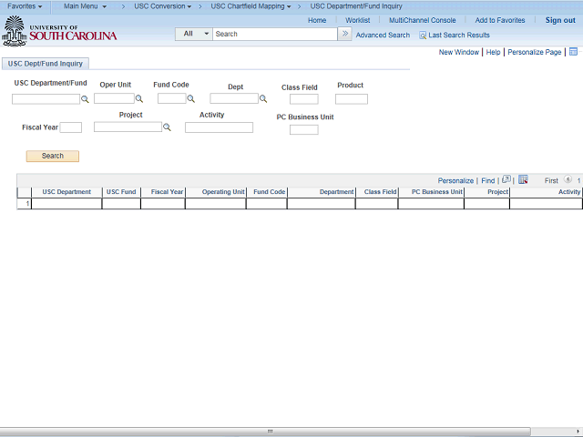Expand the Favorites dropdown menu
The height and width of the screenshot is (437, 583).
click(25, 6)
